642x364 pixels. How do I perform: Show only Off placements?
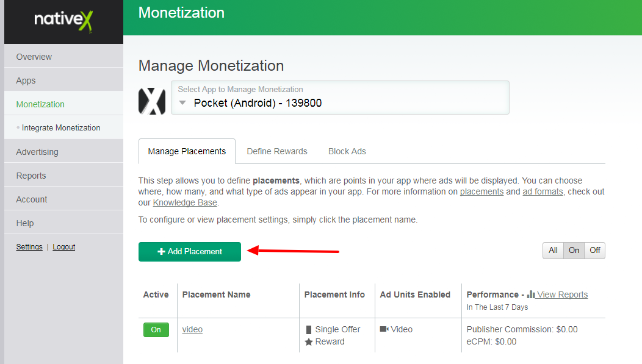(595, 251)
